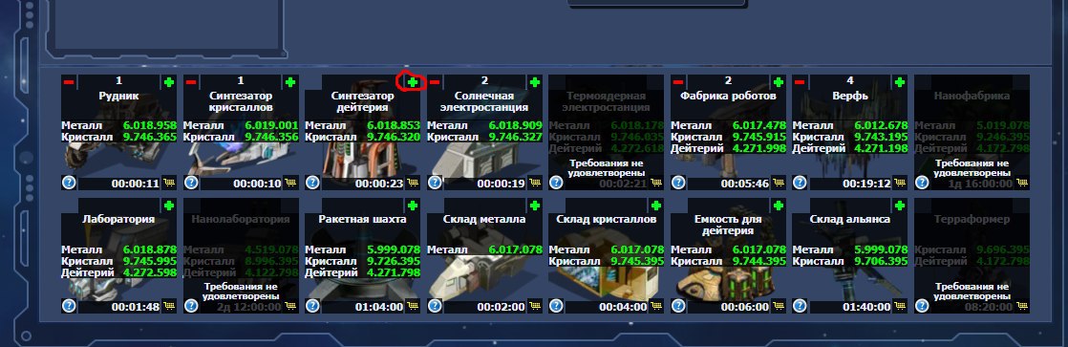Add a Верфь level with the green plus
Screen dimensions: 1068x347
pyautogui.click(x=901, y=82)
